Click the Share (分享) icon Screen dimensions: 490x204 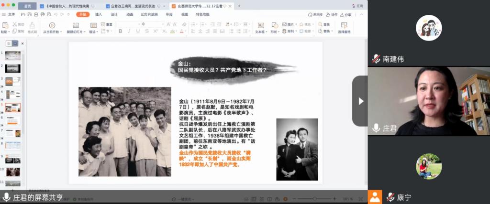click(345, 15)
